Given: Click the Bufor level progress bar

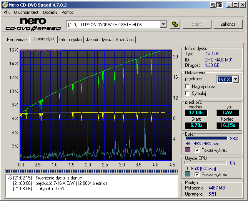Looking at the screenshot, I should [206, 138].
